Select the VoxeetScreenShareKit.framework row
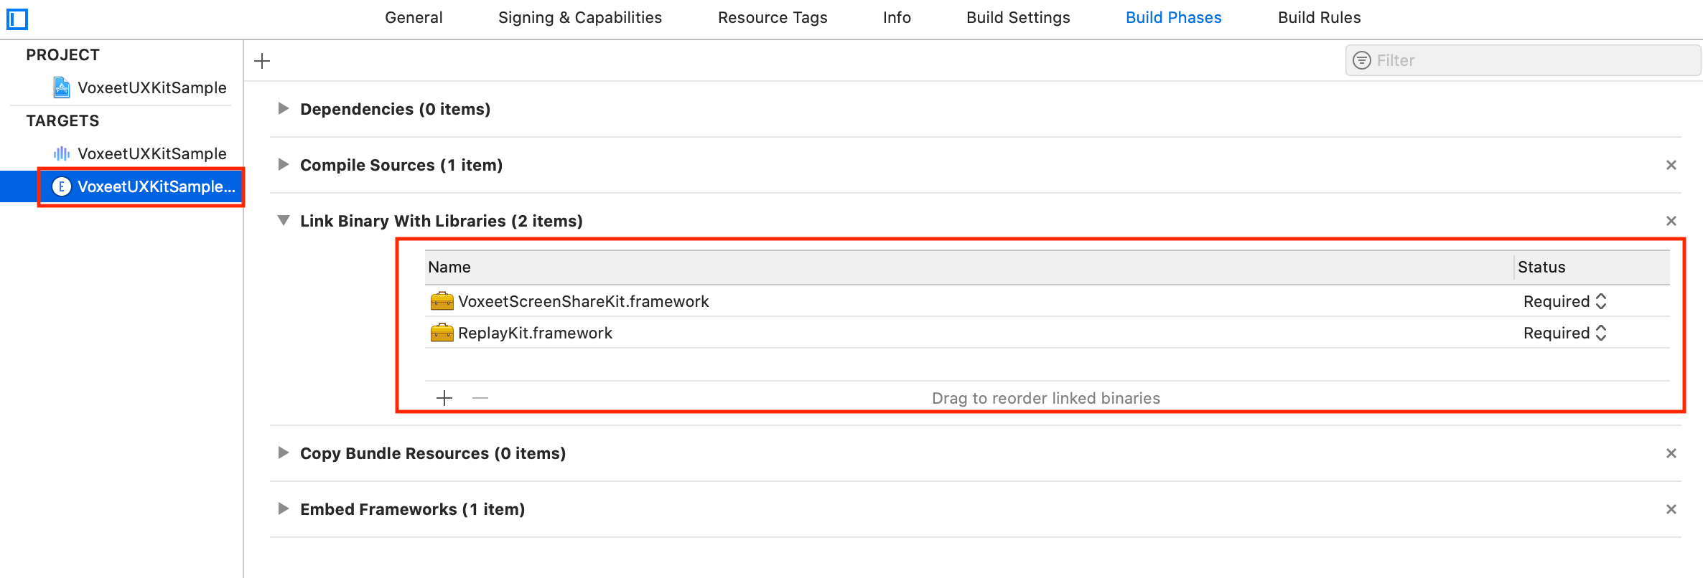Viewport: 1703px width, 578px height. (1048, 301)
